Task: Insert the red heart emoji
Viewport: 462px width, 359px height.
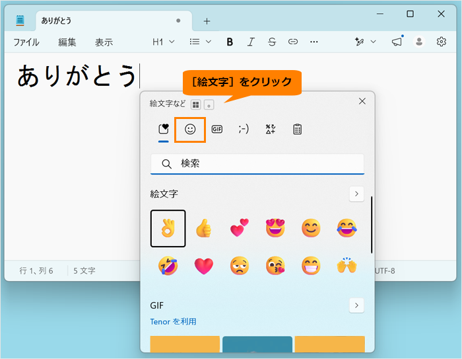Action: 203,266
